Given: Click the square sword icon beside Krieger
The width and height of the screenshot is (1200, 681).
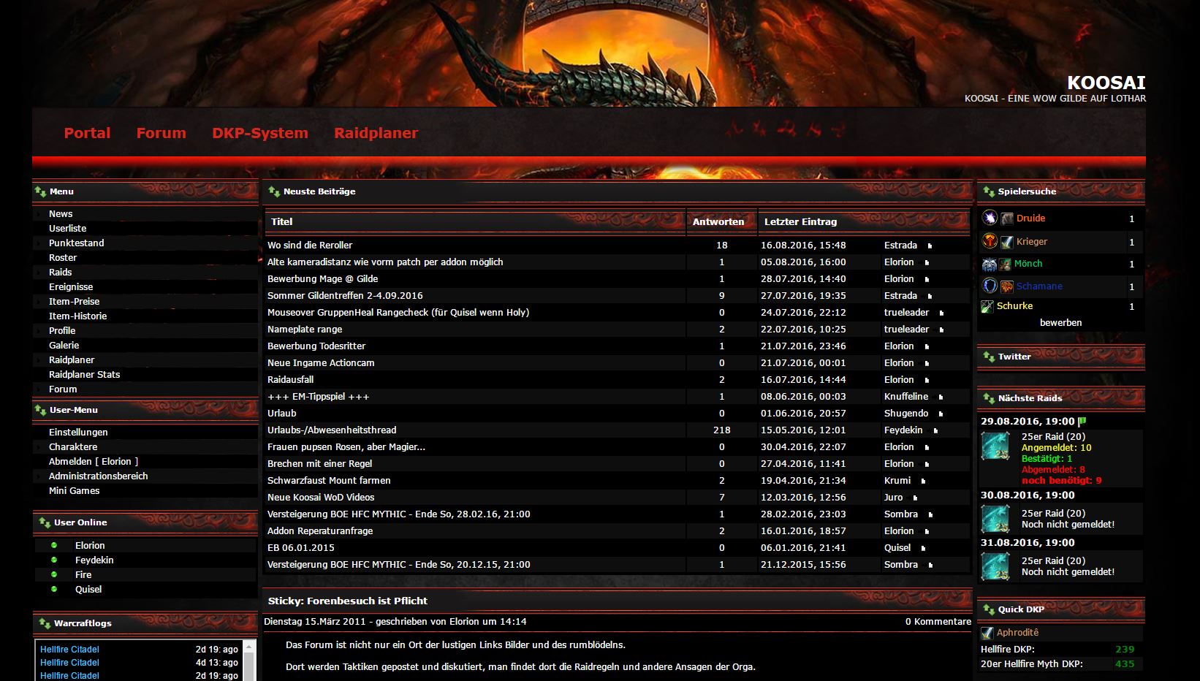Looking at the screenshot, I should click(1007, 242).
